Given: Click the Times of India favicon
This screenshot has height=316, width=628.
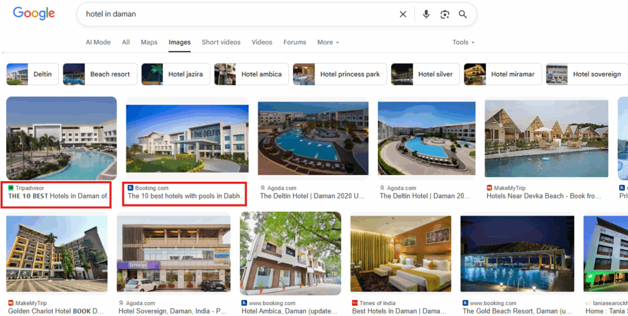Looking at the screenshot, I should coord(354,303).
